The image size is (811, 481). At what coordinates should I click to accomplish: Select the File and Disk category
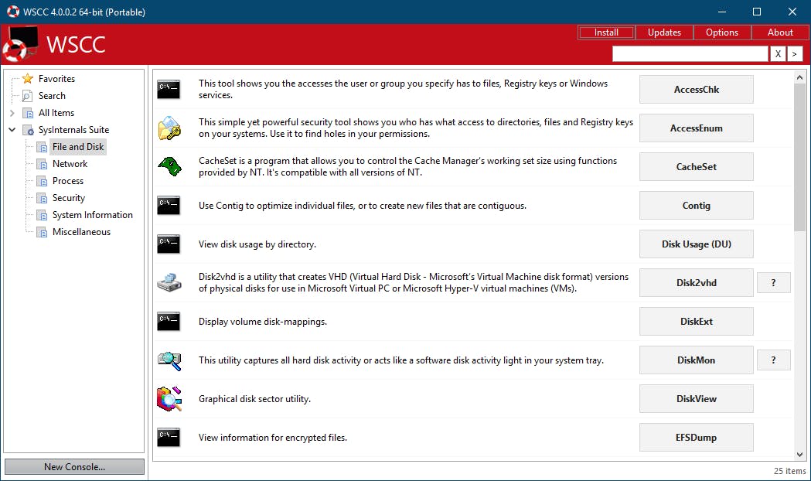pyautogui.click(x=77, y=147)
